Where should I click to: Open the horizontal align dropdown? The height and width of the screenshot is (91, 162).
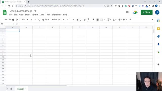tap(109, 20)
